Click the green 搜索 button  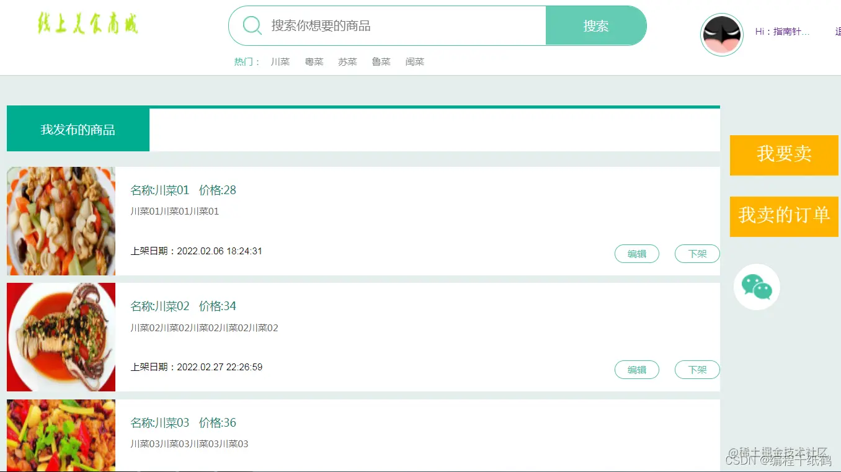tap(596, 25)
